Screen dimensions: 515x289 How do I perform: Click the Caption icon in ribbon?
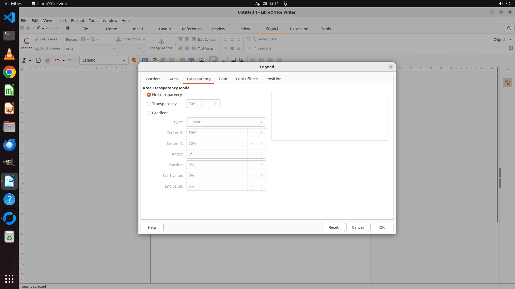click(27, 41)
